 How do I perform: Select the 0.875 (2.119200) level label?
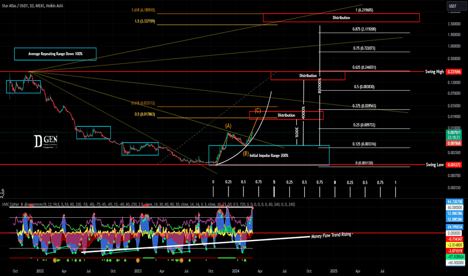pyautogui.click(x=364, y=29)
